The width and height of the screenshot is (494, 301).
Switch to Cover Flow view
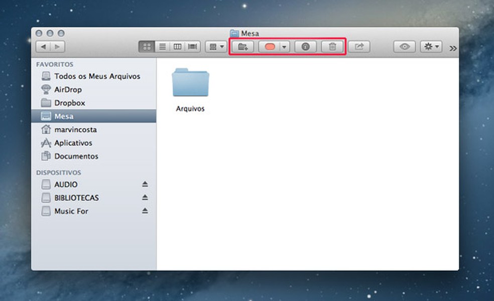(x=192, y=47)
